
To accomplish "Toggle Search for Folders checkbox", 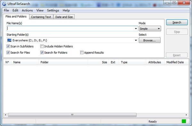I will [42, 53].
